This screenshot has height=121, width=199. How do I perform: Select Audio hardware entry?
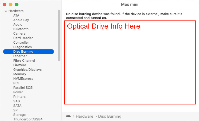click(18, 24)
